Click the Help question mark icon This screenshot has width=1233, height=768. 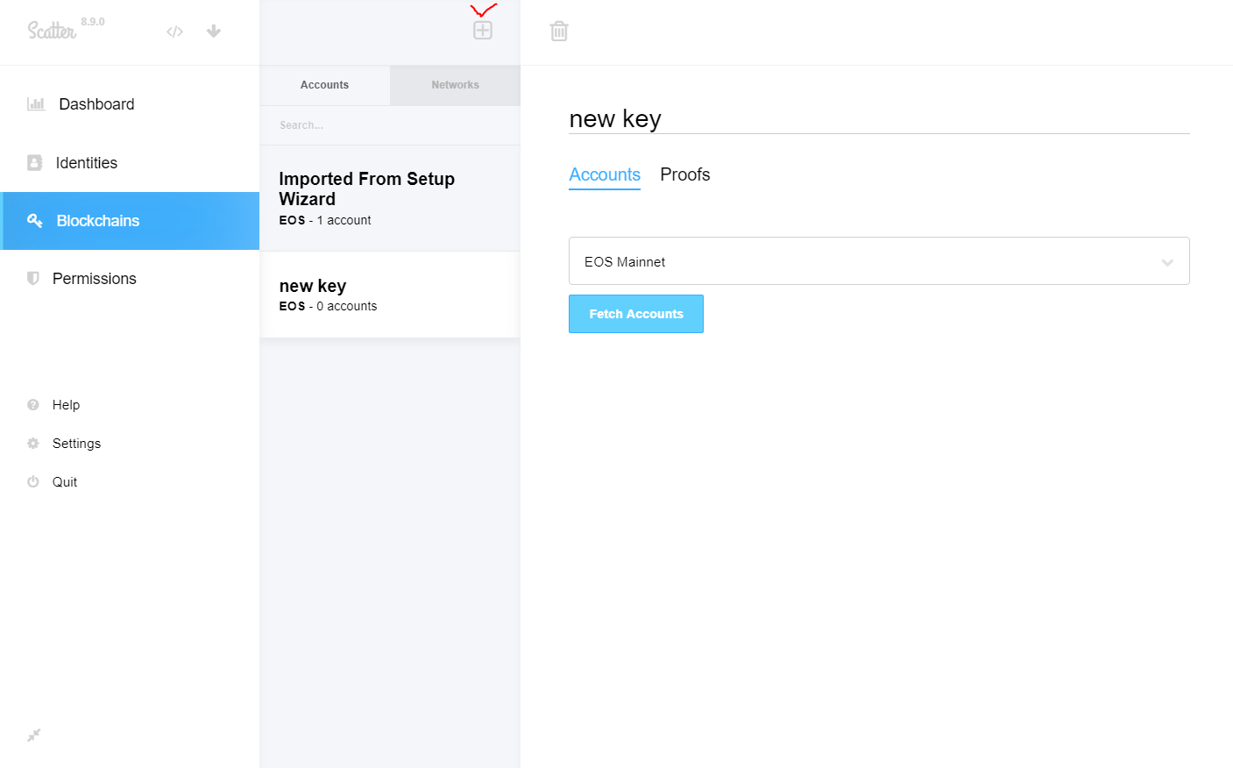pyautogui.click(x=33, y=405)
